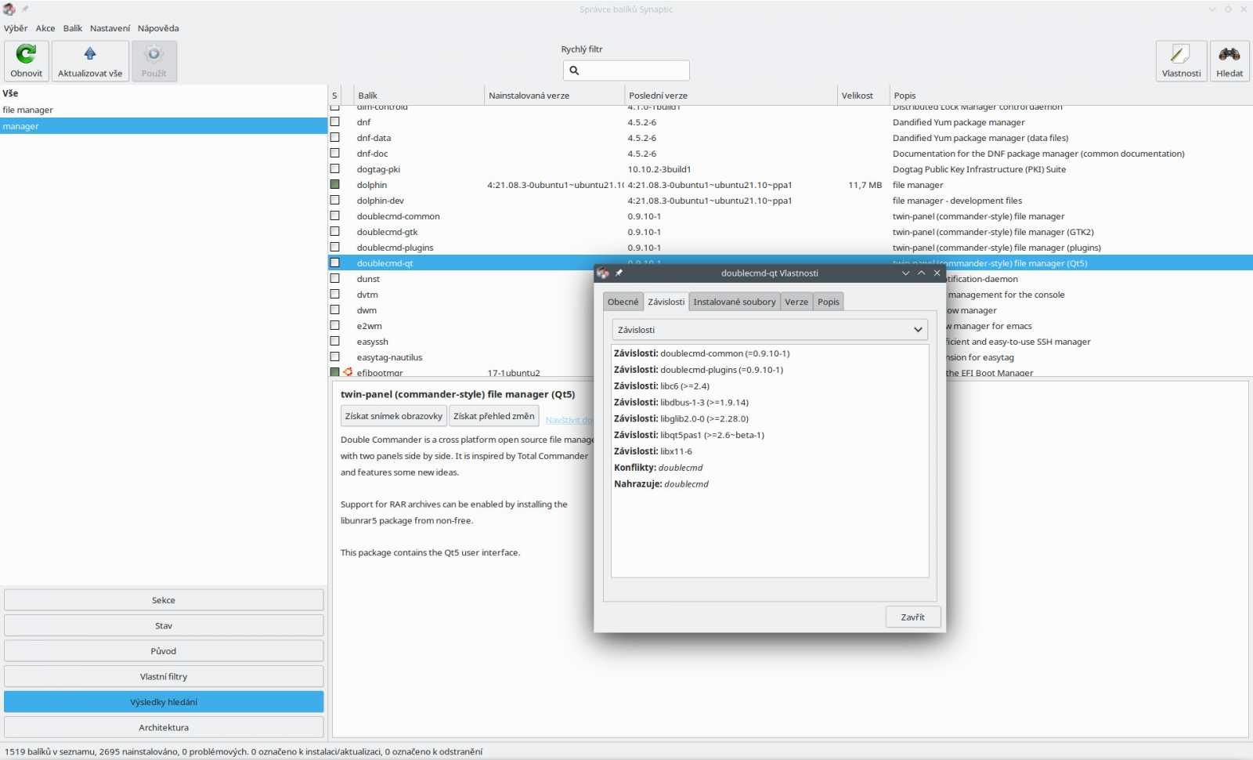The width and height of the screenshot is (1253, 760).
Task: Open Vlastnosti properties toolbar icon
Action: (1180, 53)
